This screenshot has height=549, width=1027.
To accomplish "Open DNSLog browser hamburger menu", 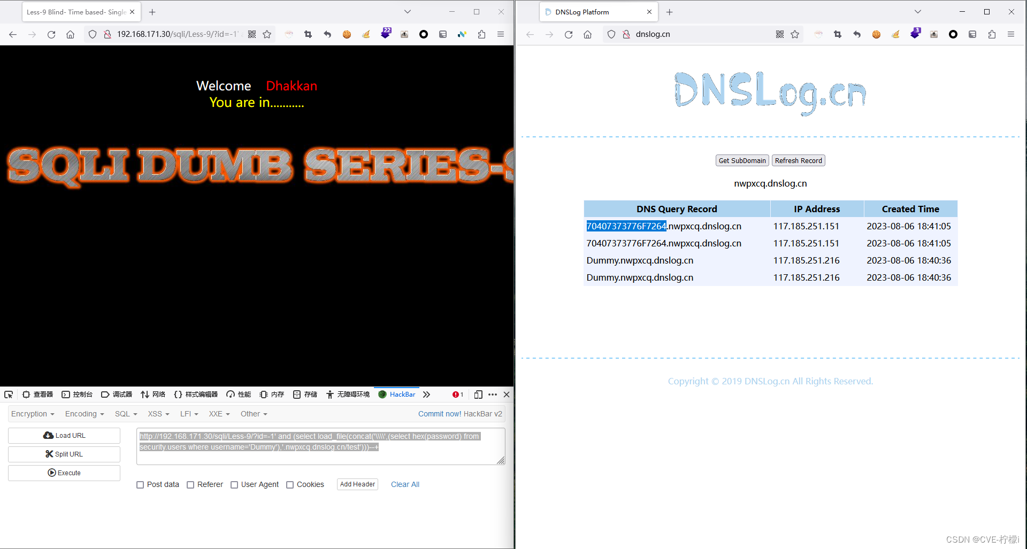I will coord(1011,34).
